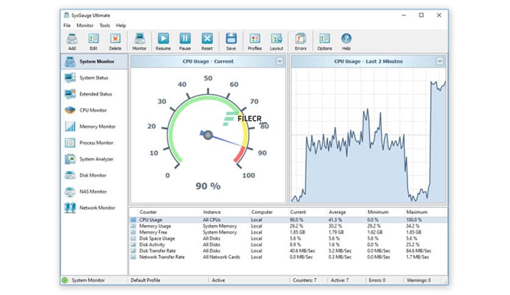The height and width of the screenshot is (295, 510).
Task: Click the Edit counter toolbar icon
Action: click(93, 41)
